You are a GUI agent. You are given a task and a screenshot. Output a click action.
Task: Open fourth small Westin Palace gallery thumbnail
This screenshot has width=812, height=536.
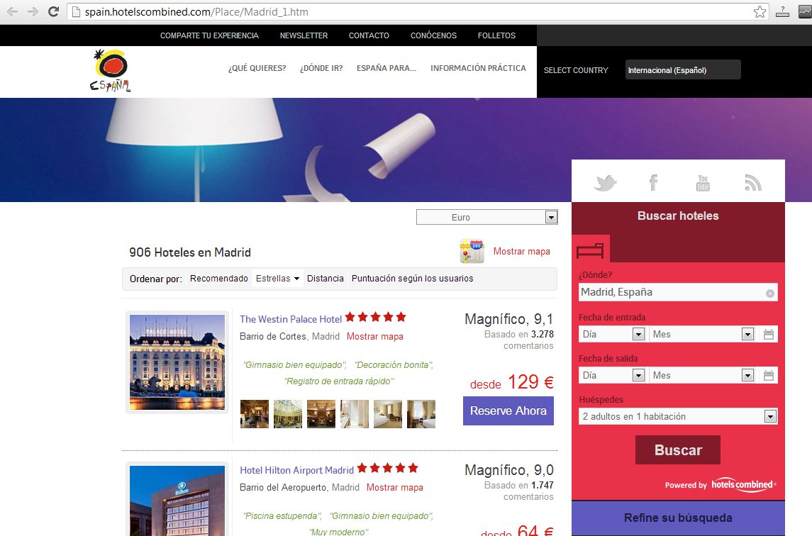355,414
